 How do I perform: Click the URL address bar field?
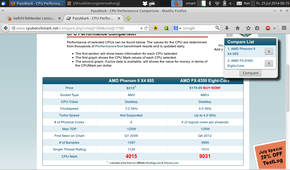coord(76,28)
